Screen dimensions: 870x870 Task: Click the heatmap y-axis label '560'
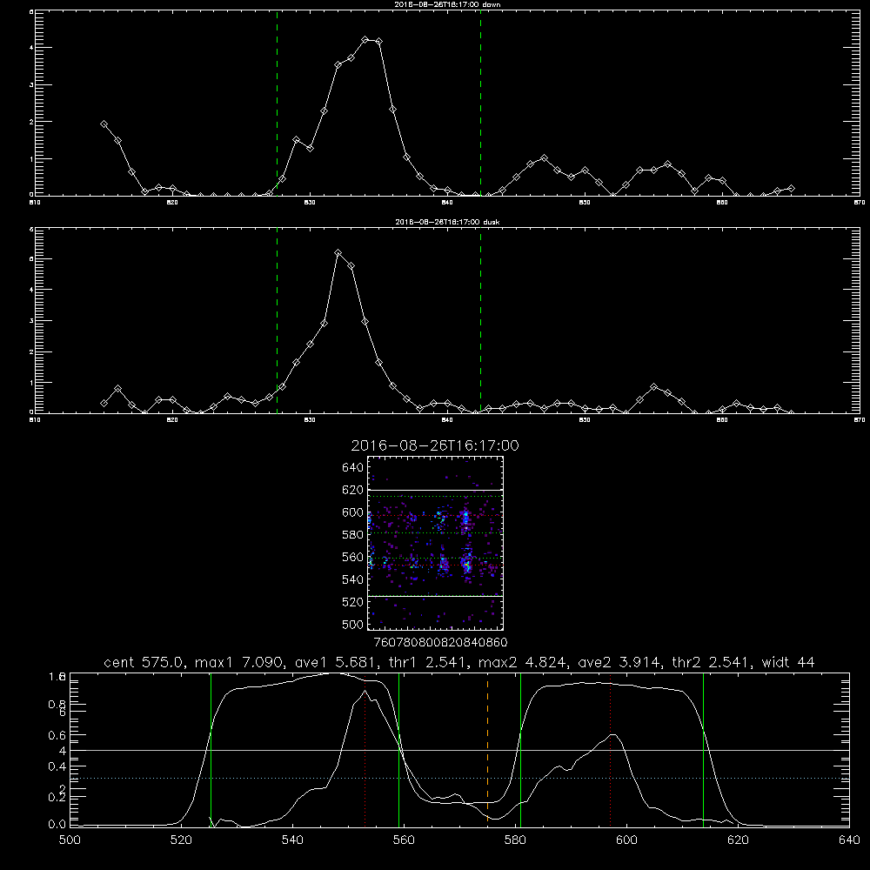click(353, 557)
